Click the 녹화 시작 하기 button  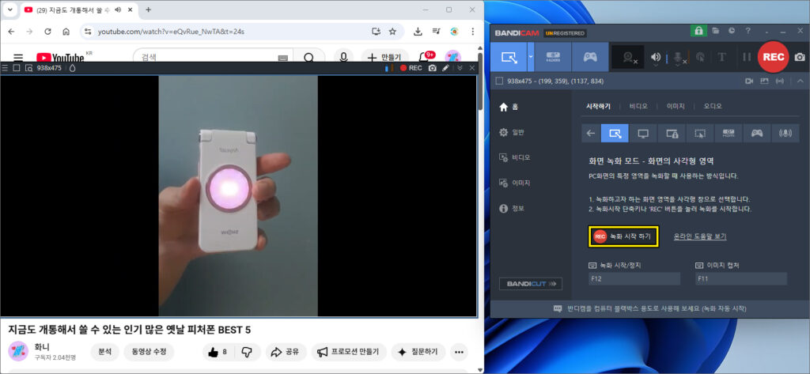click(x=623, y=236)
